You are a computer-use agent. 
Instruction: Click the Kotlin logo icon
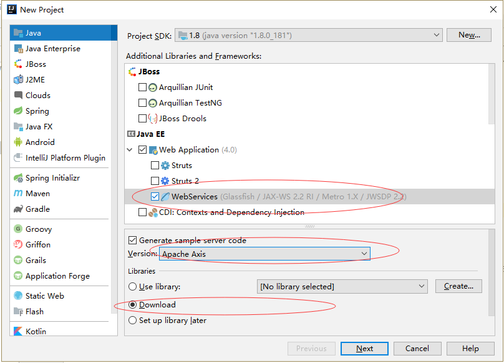tap(18, 331)
